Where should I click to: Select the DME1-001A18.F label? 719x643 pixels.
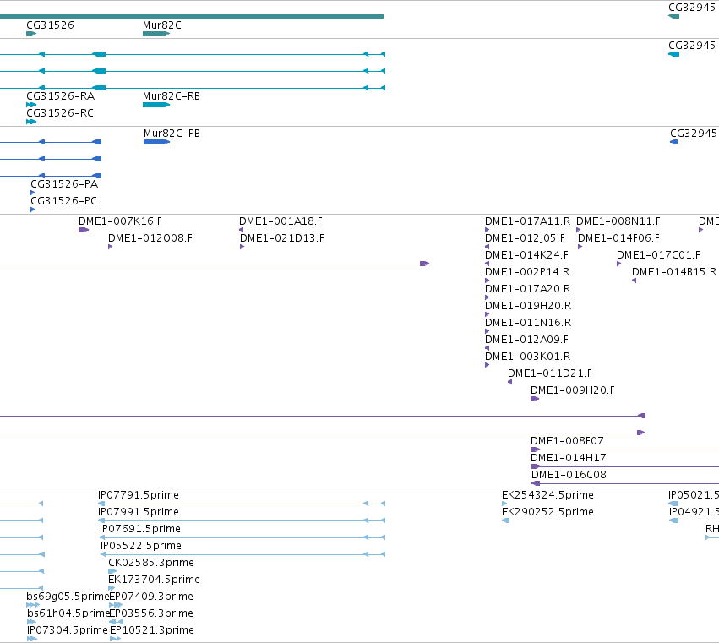coord(281,221)
